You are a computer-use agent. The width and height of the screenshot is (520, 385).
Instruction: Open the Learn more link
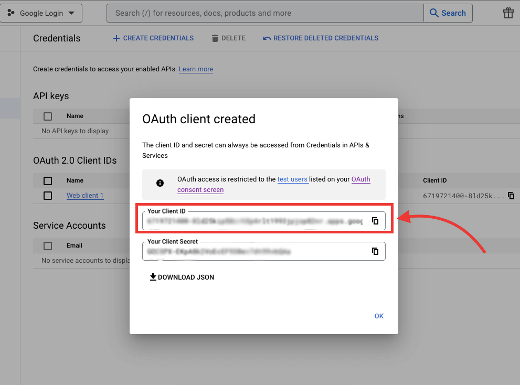tap(196, 69)
